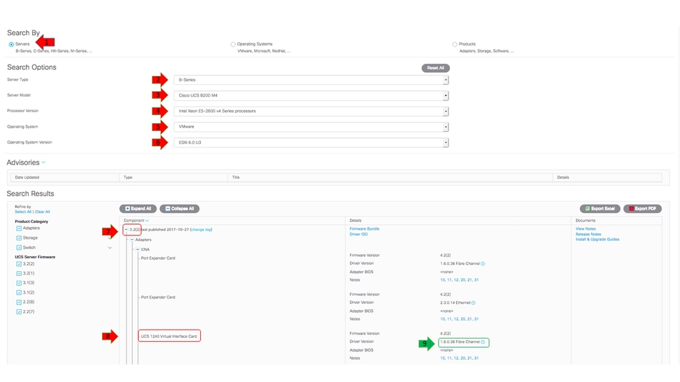This screenshot has width=680, height=382.
Task: Open the Server Type dropdown showing B-Series
Action: [311, 80]
